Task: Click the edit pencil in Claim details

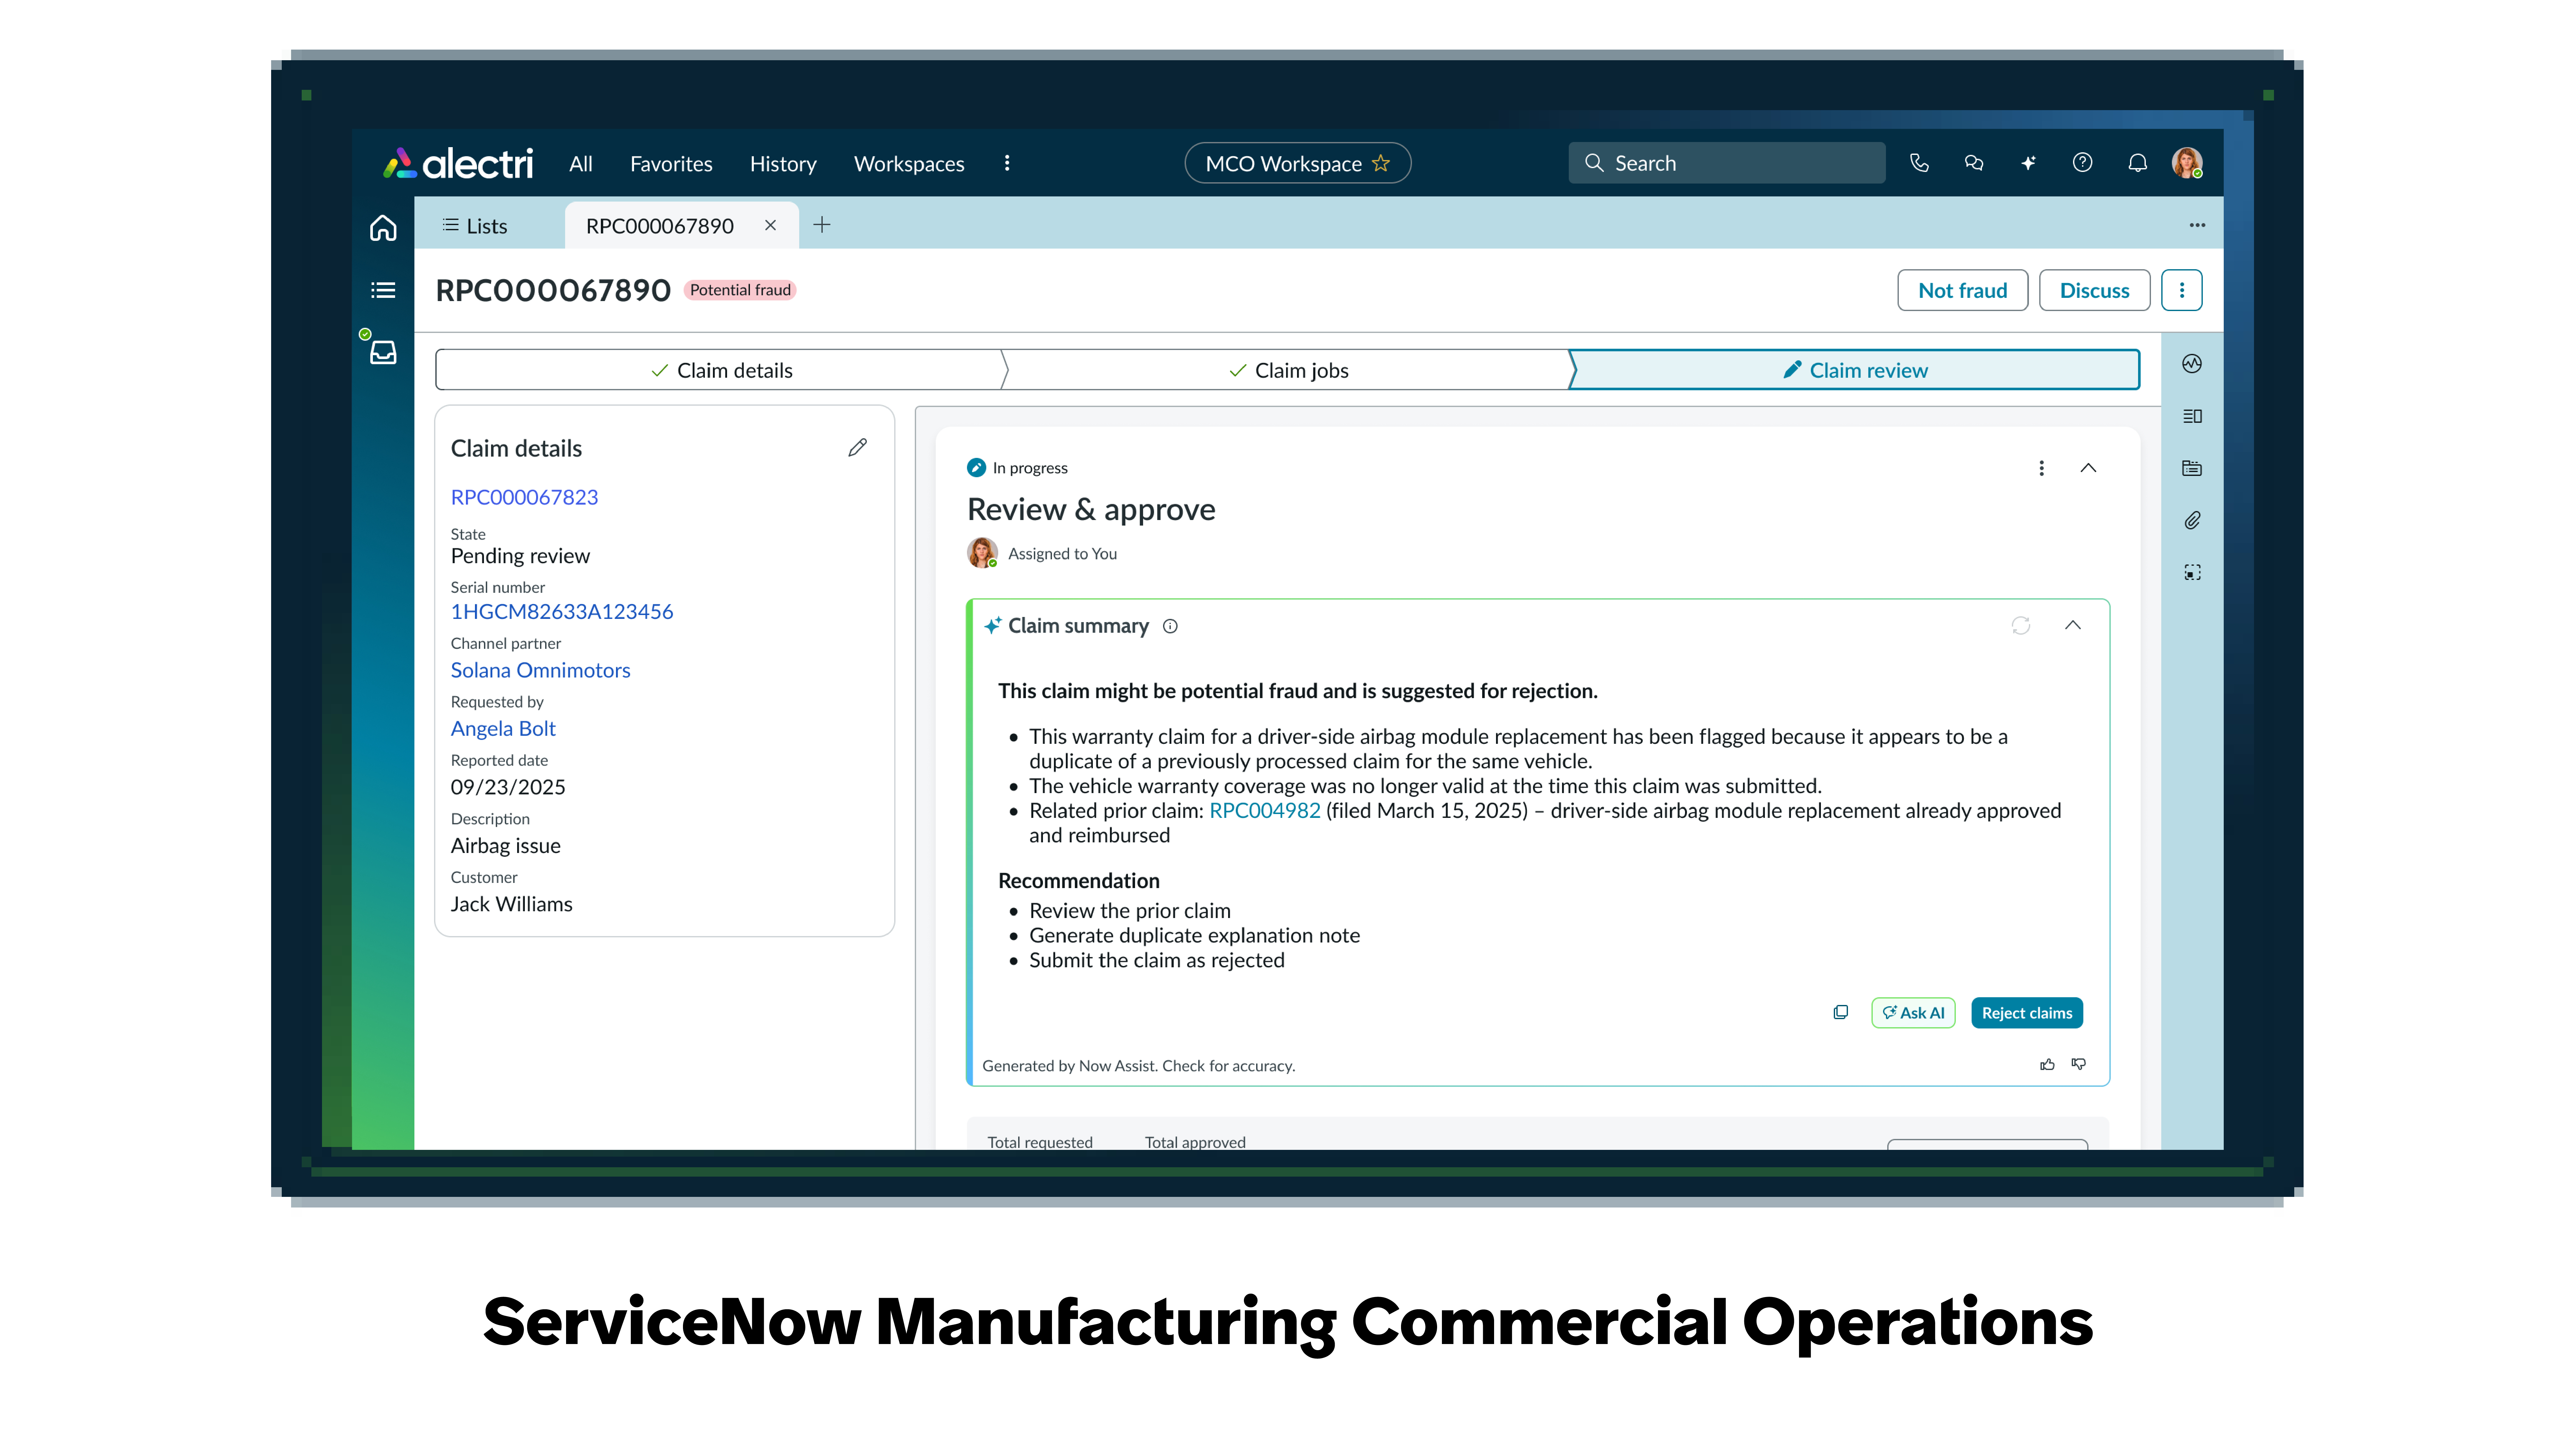Action: (x=857, y=448)
